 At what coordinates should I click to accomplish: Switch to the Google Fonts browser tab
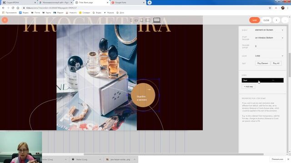128,3
